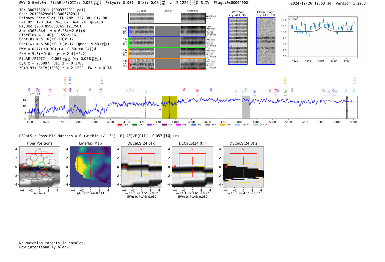The image size is (385, 262).
Task: Click the Row intentionally blank text
Action: [x=45, y=247]
